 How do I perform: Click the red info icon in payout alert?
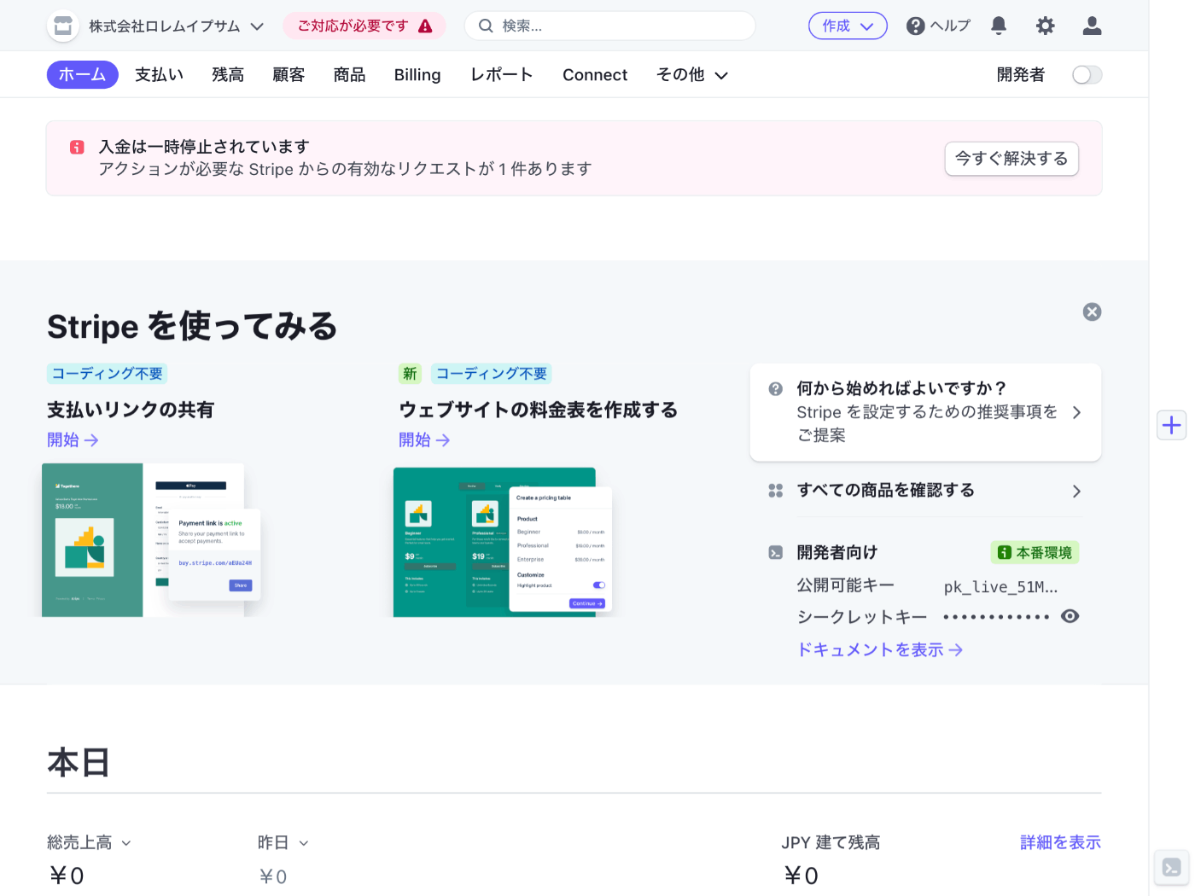[77, 147]
